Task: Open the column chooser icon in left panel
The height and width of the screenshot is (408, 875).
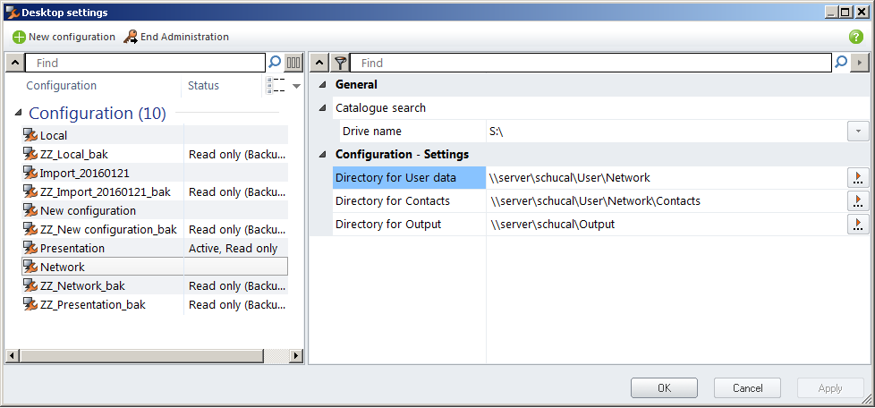Action: [293, 63]
